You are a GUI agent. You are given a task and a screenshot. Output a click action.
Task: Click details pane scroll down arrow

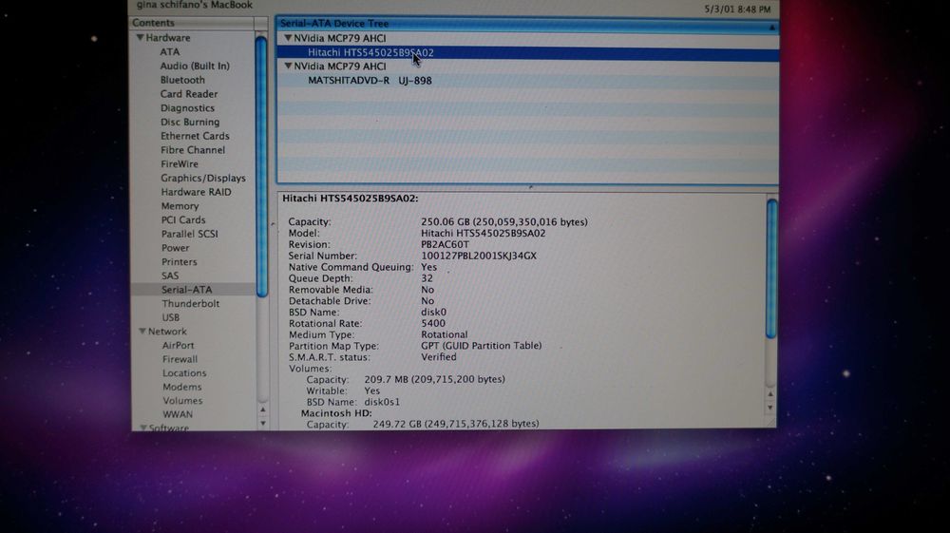770,408
